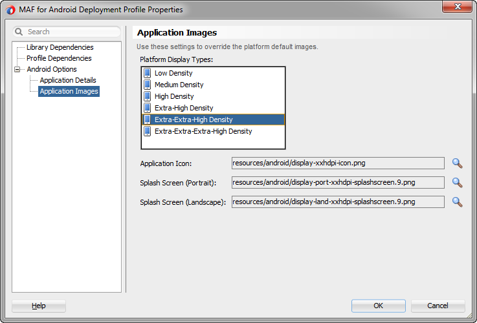This screenshot has height=323, width=477.
Task: Focus the Search field in the sidebar
Action: tap(67, 32)
